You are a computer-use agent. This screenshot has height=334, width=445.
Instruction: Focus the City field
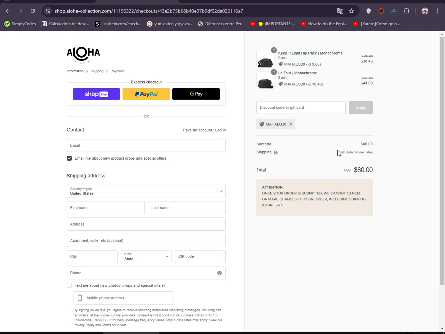92,257
